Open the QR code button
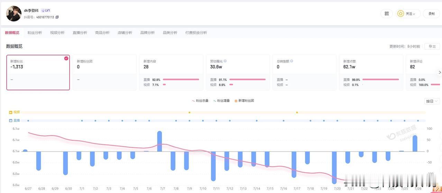Viewport: 442px width, 193px height. pos(387,13)
